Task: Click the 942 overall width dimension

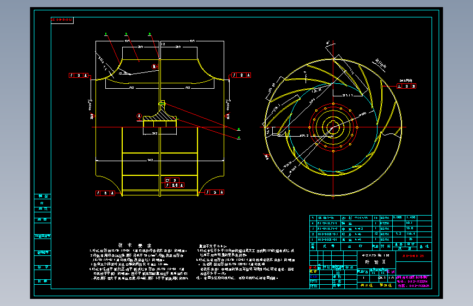Action: [150, 160]
